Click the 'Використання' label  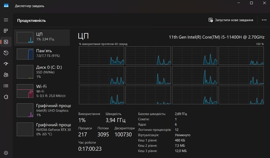(x=89, y=114)
